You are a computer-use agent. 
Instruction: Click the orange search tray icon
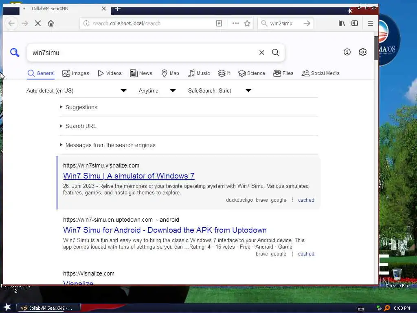point(387,308)
